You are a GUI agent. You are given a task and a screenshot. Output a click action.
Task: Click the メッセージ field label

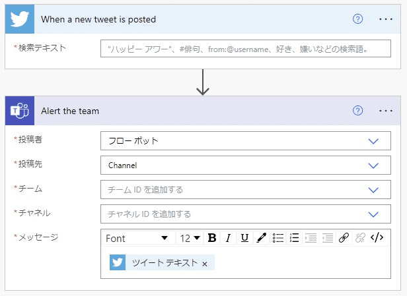(38, 237)
